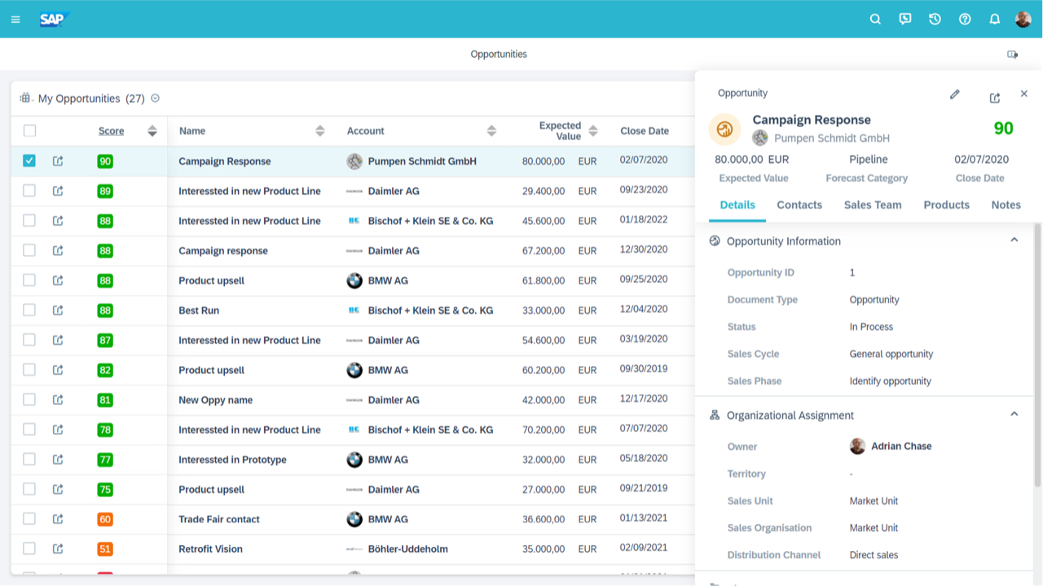The height and width of the screenshot is (586, 1043).
Task: Click the pencil edit icon for opportunity
Action: pyautogui.click(x=954, y=95)
